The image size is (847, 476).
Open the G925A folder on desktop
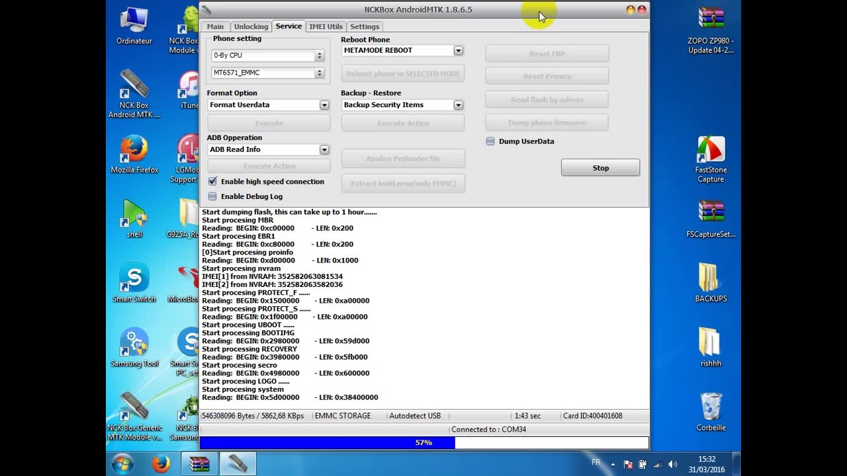pos(183,219)
